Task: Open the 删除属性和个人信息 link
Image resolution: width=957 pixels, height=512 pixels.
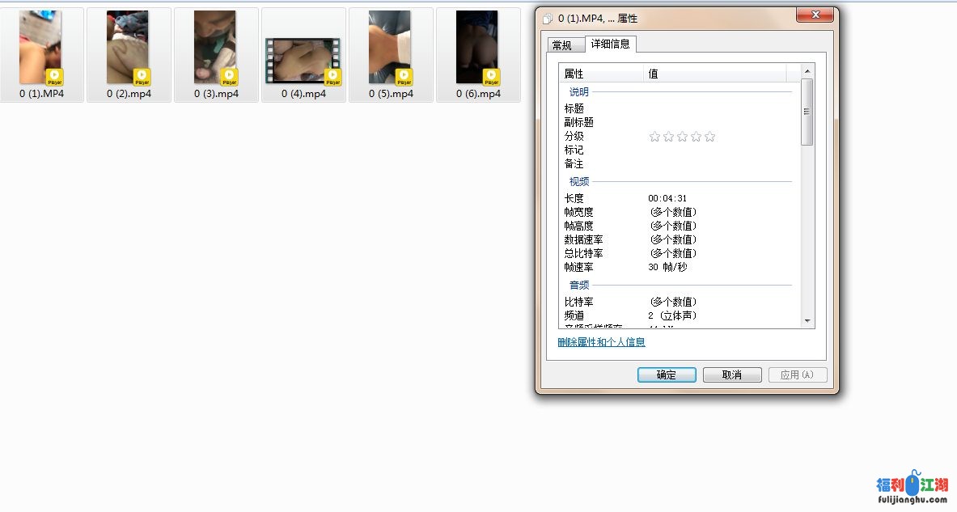Action: click(601, 342)
